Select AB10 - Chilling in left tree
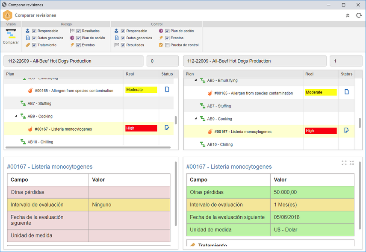The width and height of the screenshot is (366, 252). [x=40, y=142]
